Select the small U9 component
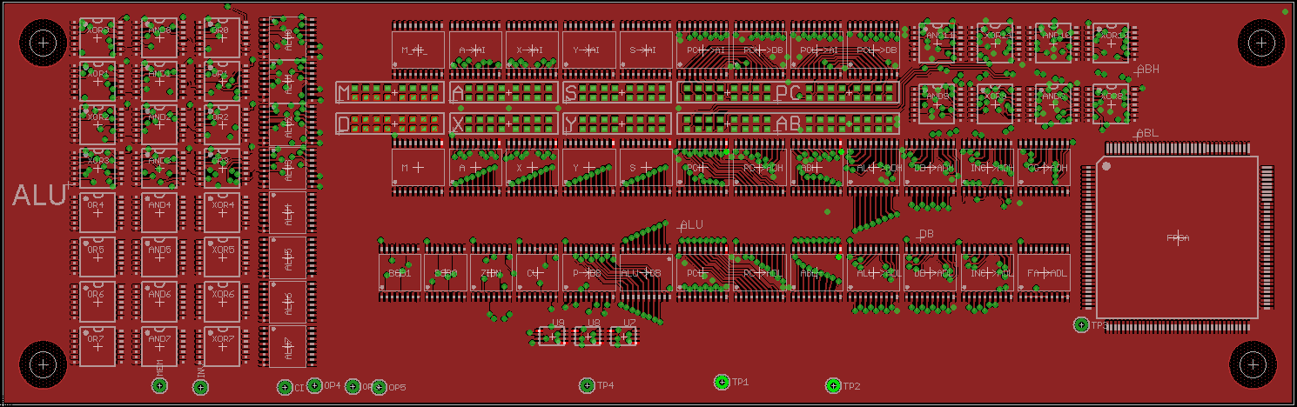 tap(553, 334)
